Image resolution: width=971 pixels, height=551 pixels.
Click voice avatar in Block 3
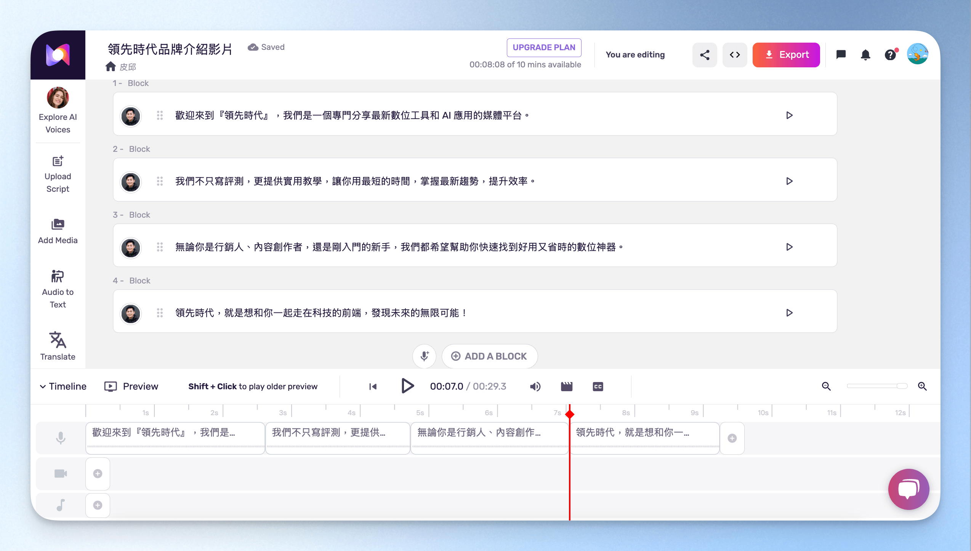tap(131, 247)
